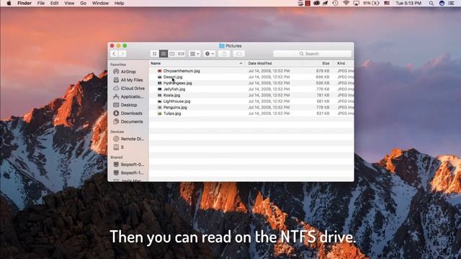Open the Edit menu

pyautogui.click(x=55, y=3)
